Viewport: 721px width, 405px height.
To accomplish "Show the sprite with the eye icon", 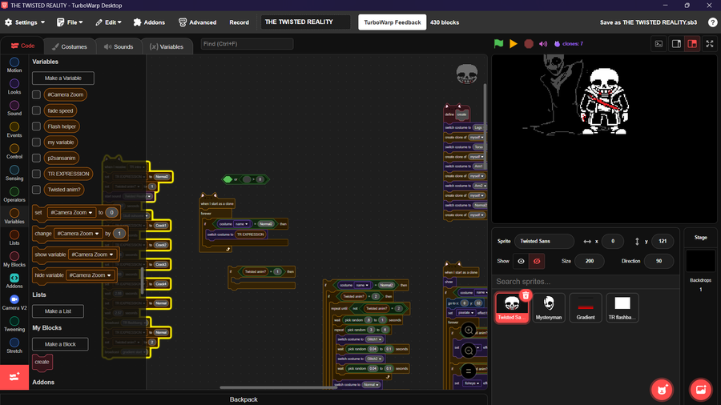I will tap(521, 261).
